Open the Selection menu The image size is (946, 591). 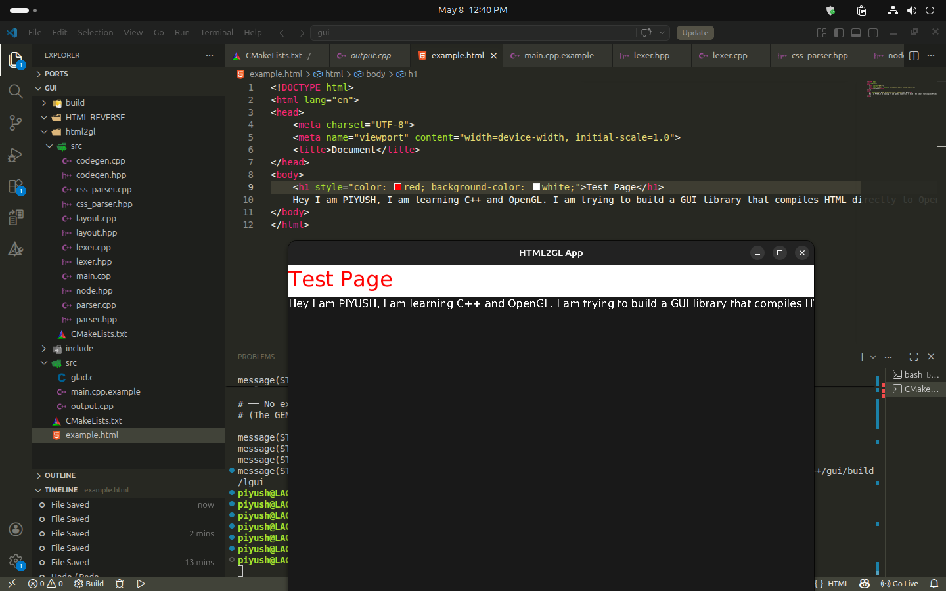(x=95, y=33)
